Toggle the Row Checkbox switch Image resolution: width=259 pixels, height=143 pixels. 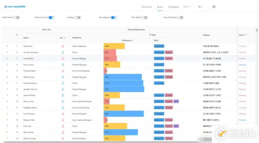[x=181, y=18]
